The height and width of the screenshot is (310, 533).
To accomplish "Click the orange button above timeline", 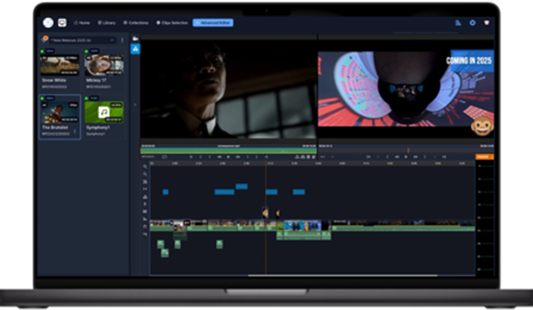I will [x=484, y=157].
